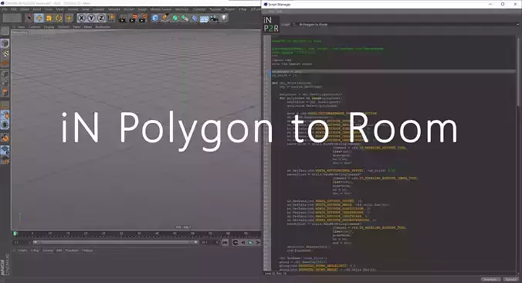
Task: Open the File menu in Script Manager
Action: pos(271,12)
